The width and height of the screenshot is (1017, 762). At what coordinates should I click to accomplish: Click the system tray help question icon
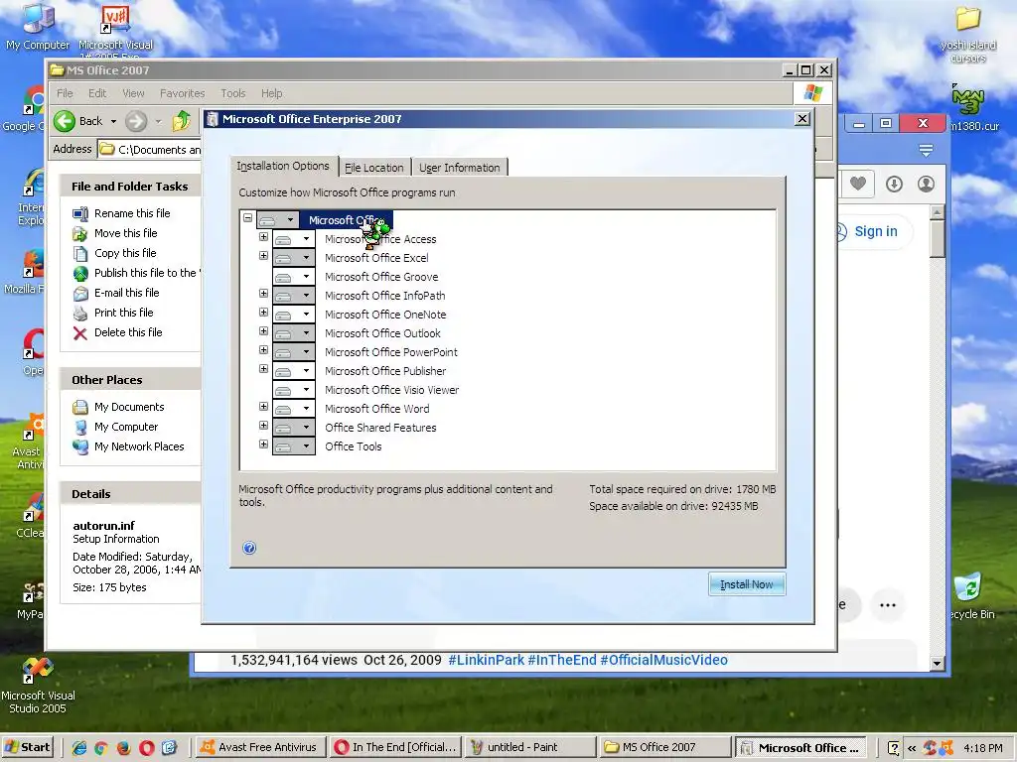893,748
